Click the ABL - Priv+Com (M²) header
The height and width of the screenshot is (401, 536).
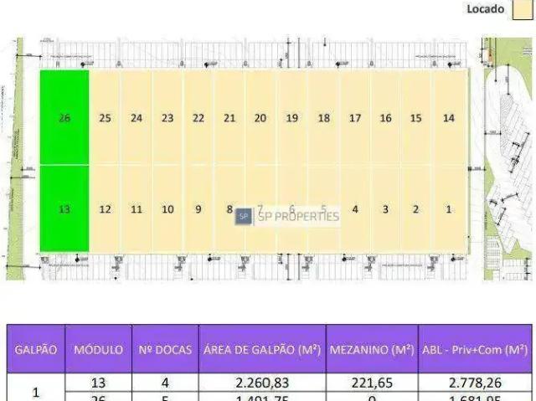point(475,349)
